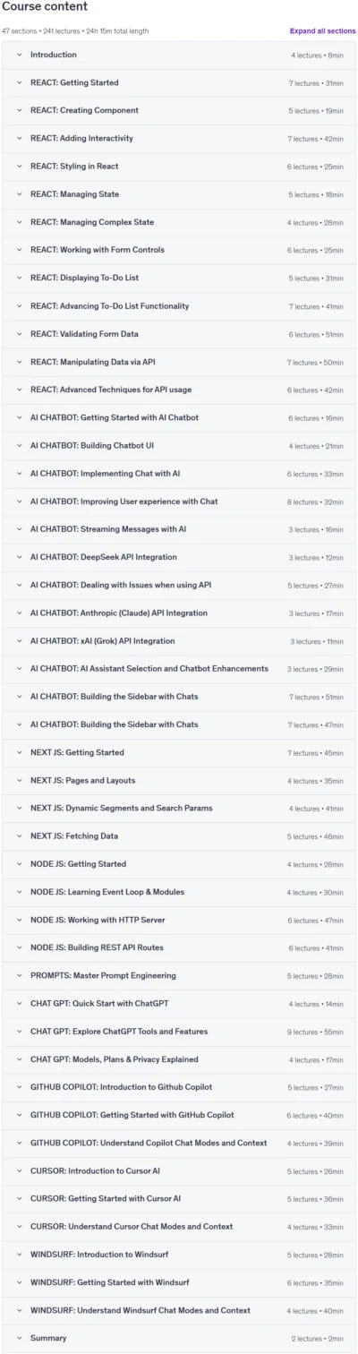Viewport: 358px width, 1354px height.
Task: Expand CHAT GPT: Quick Start with ChatGPT chevron
Action: pos(18,1004)
